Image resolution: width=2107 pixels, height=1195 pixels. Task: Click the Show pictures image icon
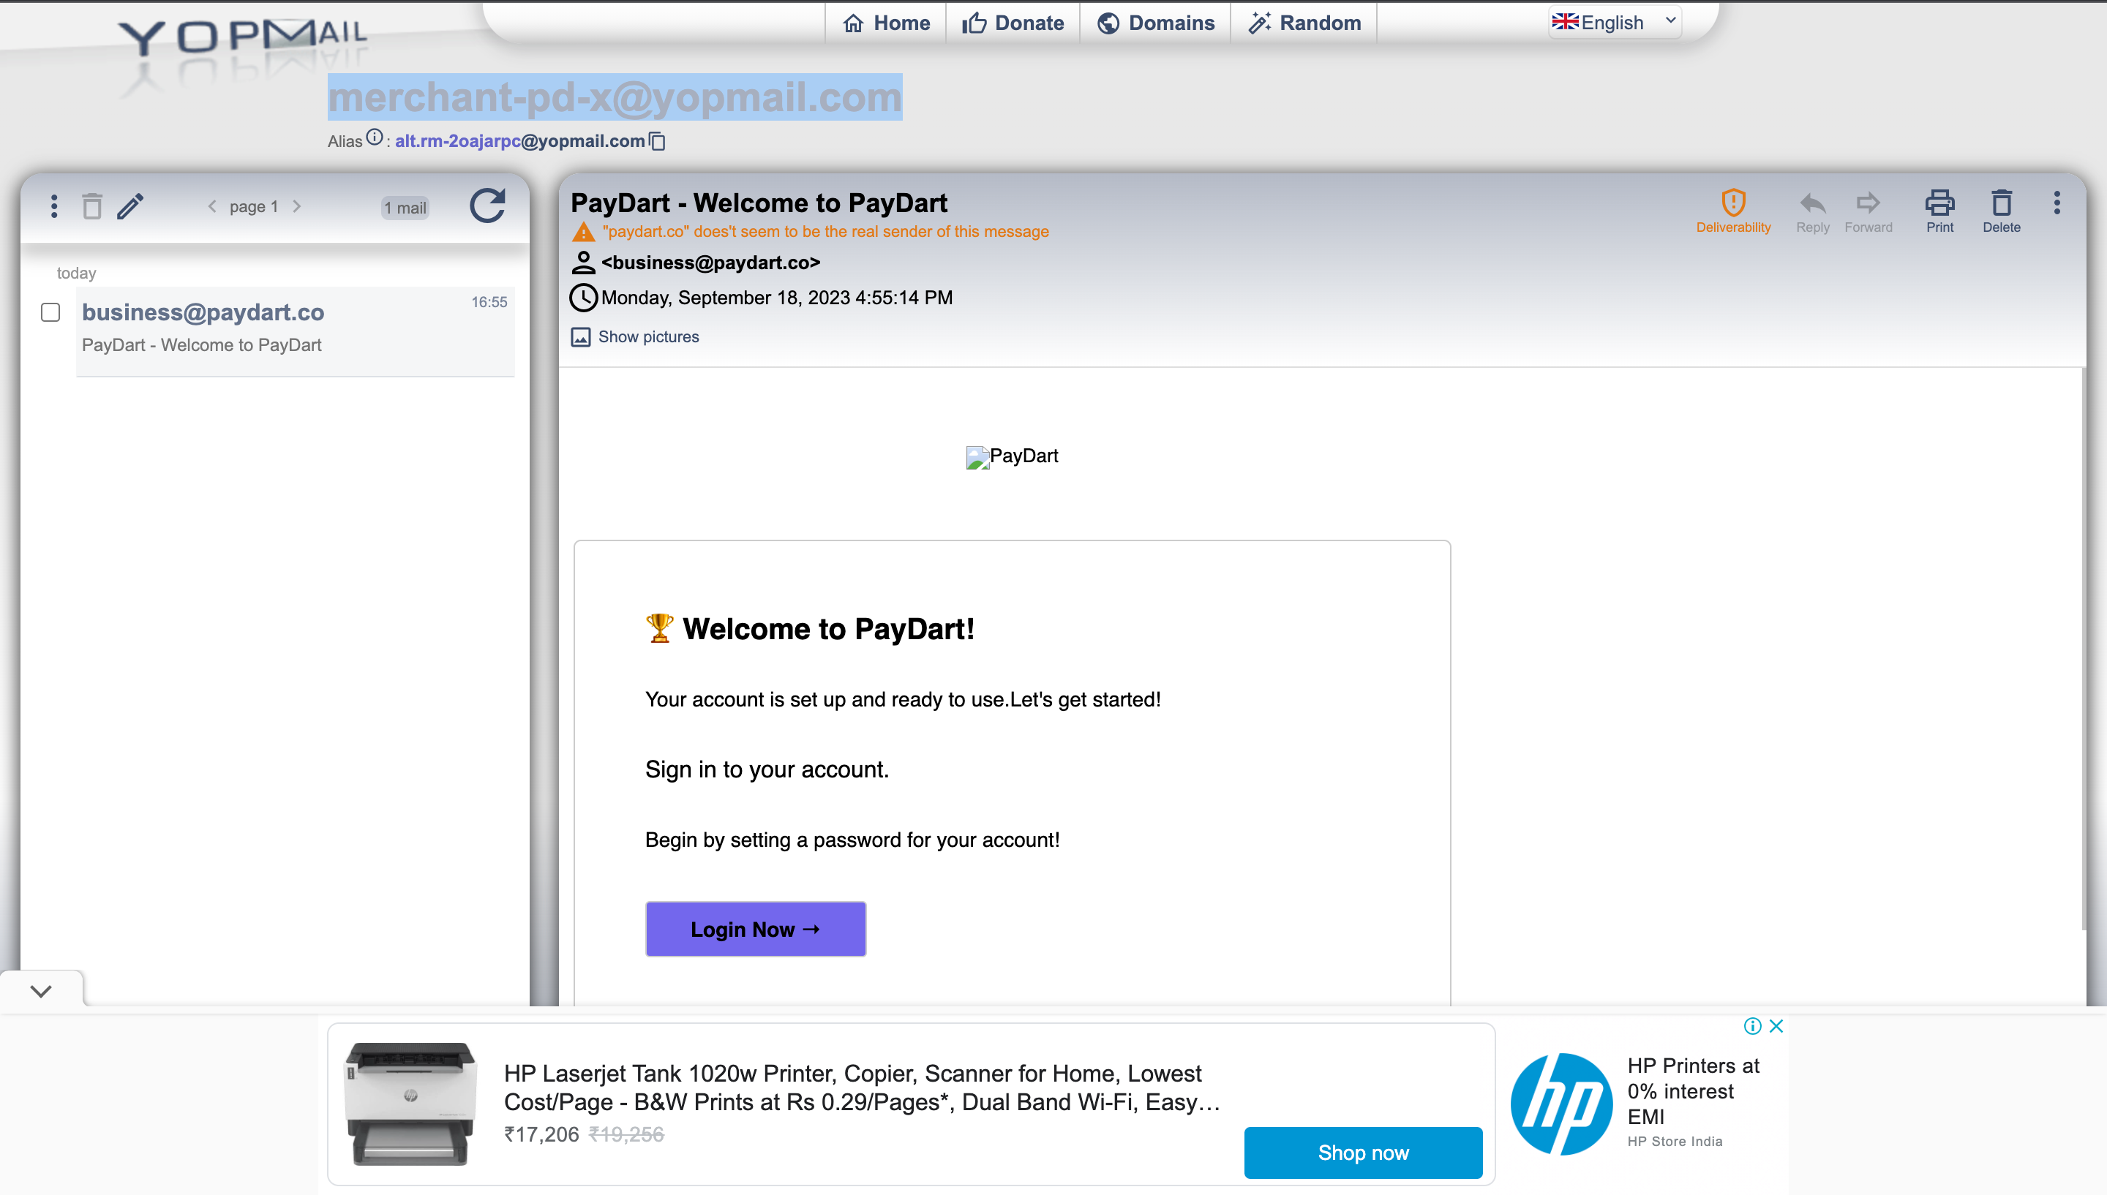click(580, 337)
